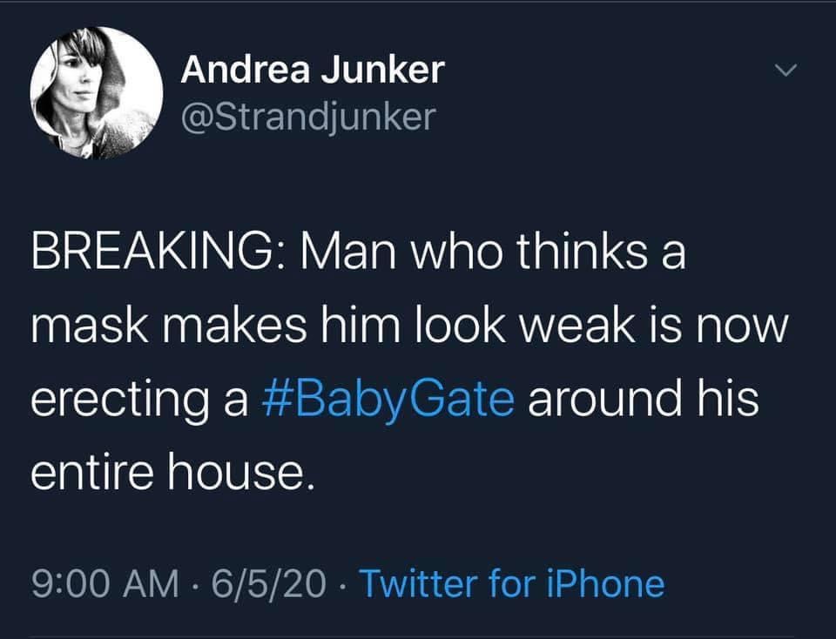Open Andrea Junker's profile picture
The image size is (836, 639).
click(x=96, y=93)
